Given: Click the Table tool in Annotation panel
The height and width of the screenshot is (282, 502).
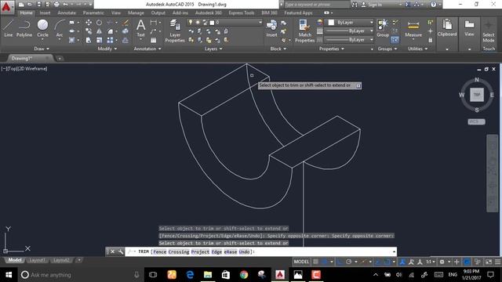Looking at the screenshot, I should tap(154, 40).
